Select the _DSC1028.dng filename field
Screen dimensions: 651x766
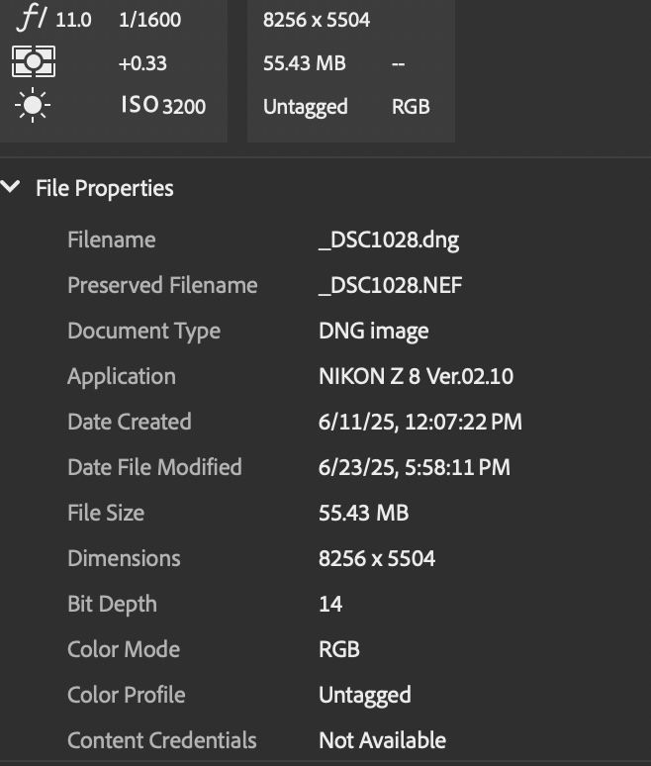click(389, 240)
